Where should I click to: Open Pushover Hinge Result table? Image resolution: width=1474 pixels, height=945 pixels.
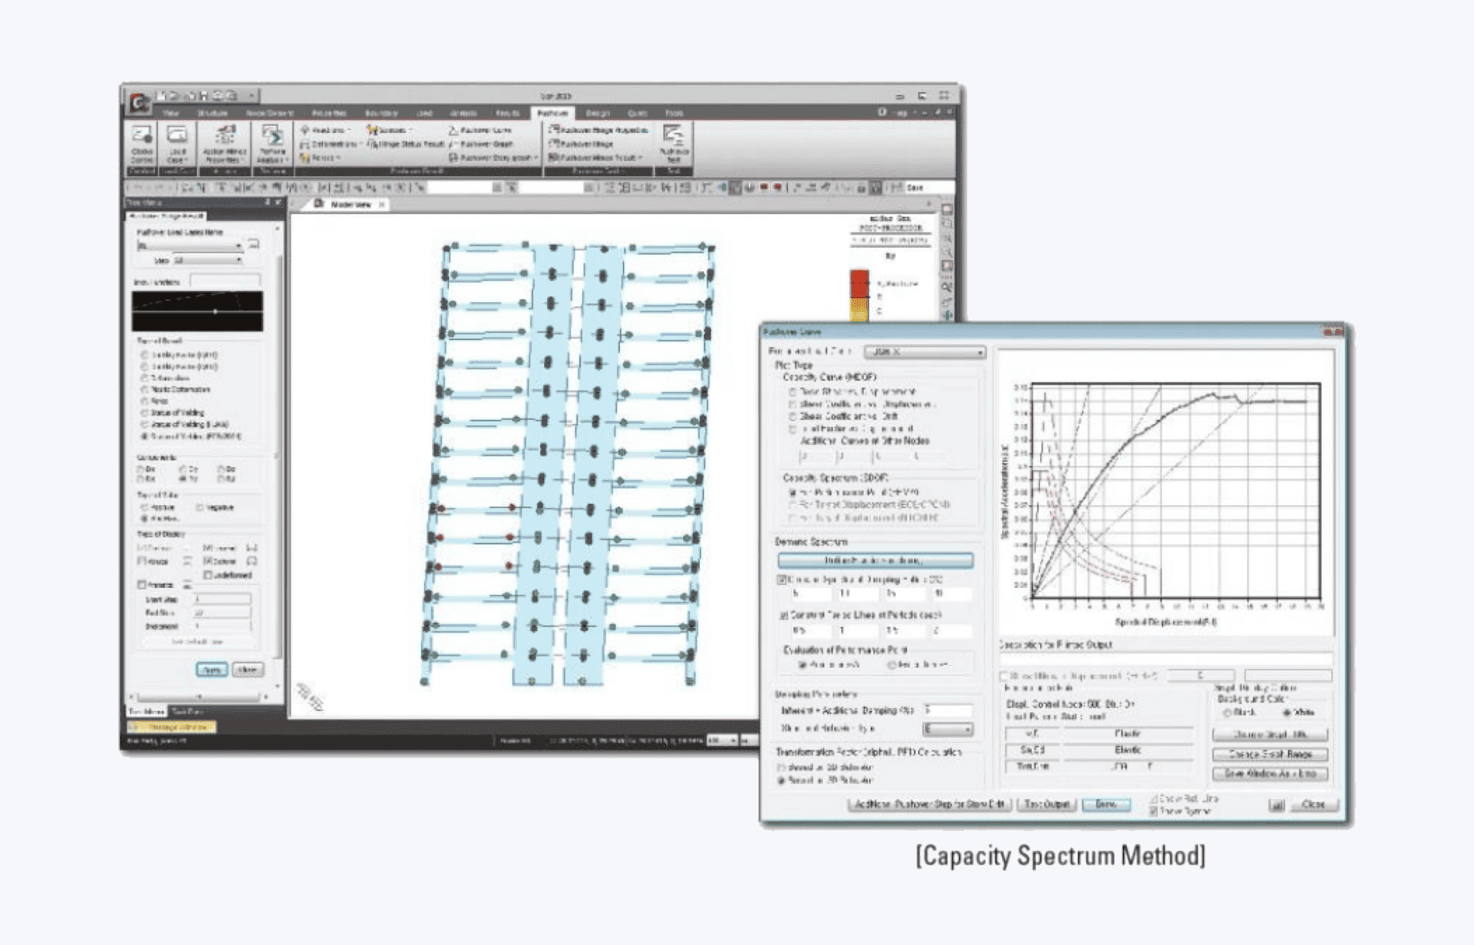[x=596, y=157]
